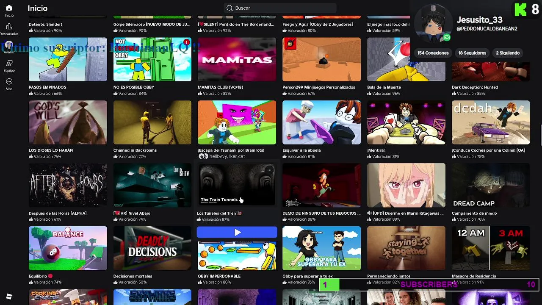Click the green status badge on profile avatar
Viewport: 542px width, 305px height.
pyautogui.click(x=446, y=38)
